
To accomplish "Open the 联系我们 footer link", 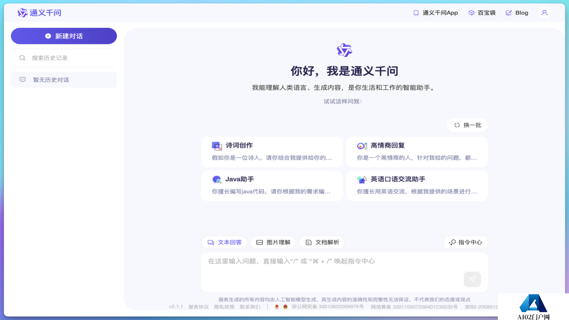I will 250,307.
